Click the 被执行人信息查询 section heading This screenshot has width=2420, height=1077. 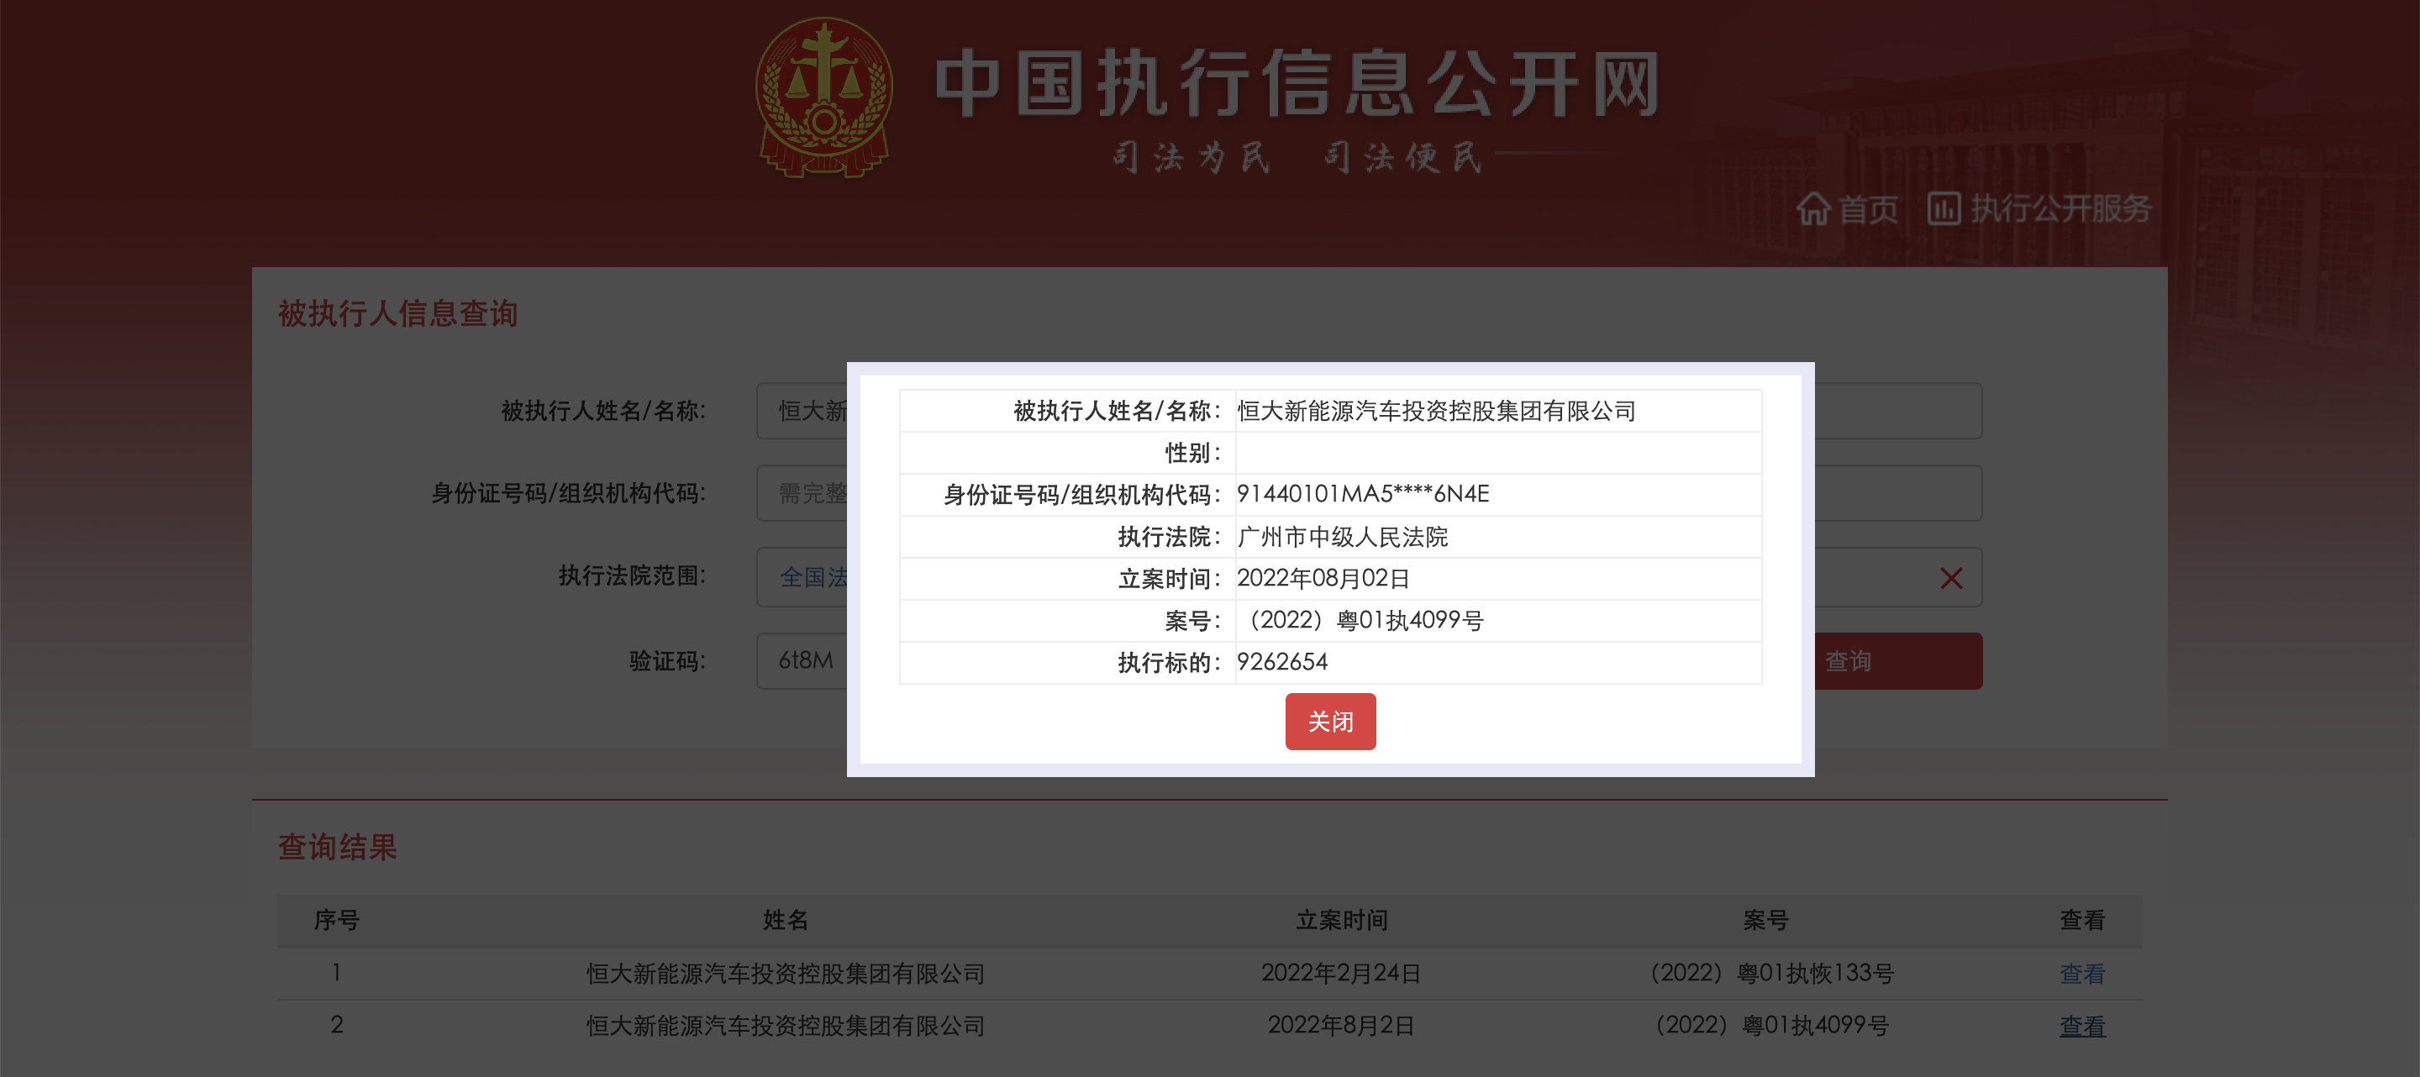point(397,313)
